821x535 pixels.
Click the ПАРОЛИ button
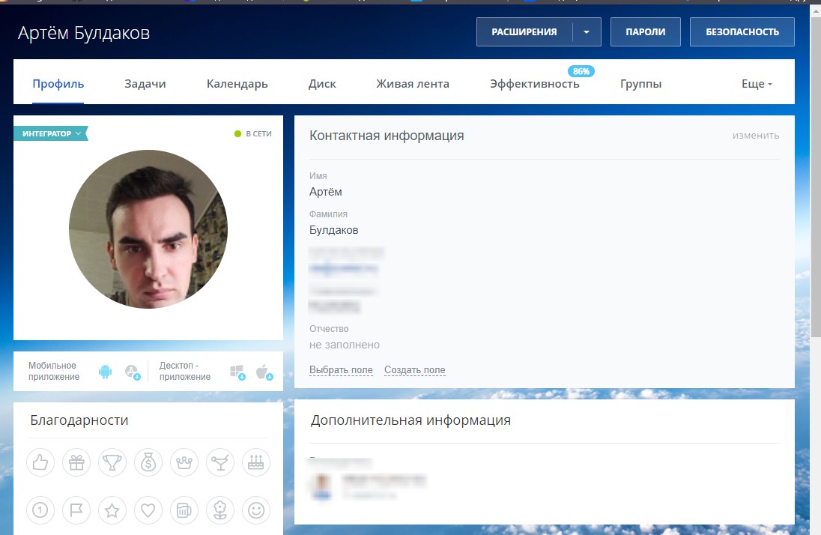[646, 32]
